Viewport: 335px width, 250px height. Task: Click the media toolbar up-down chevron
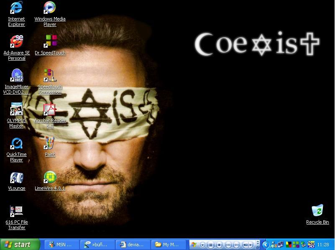tap(258, 243)
